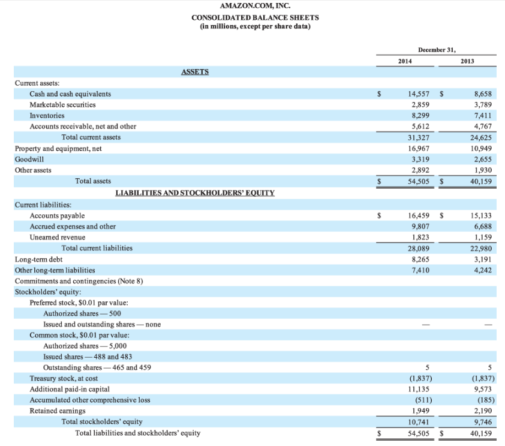Click the LIABILITIES AND STOCKHOLDERS' EQUITY header

[x=194, y=193]
